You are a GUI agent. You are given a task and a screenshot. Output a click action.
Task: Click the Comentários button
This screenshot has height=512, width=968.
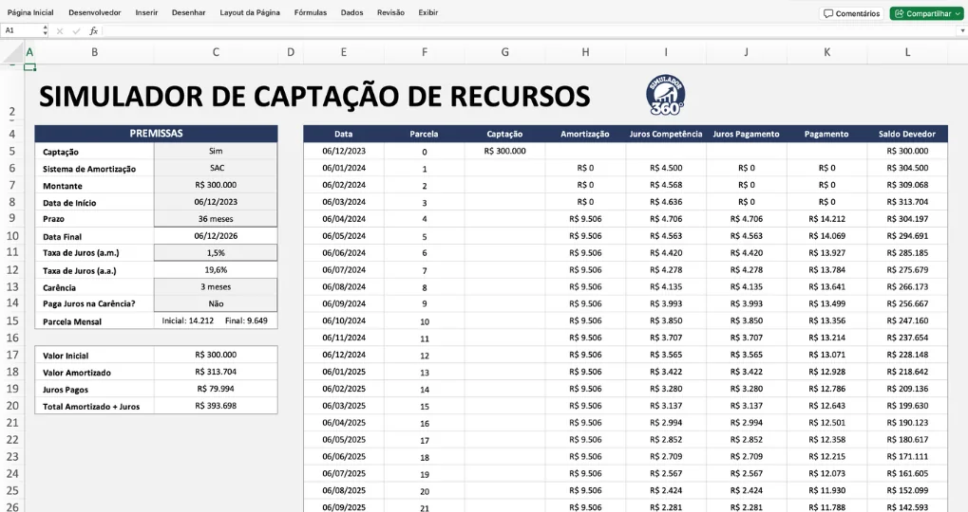851,13
